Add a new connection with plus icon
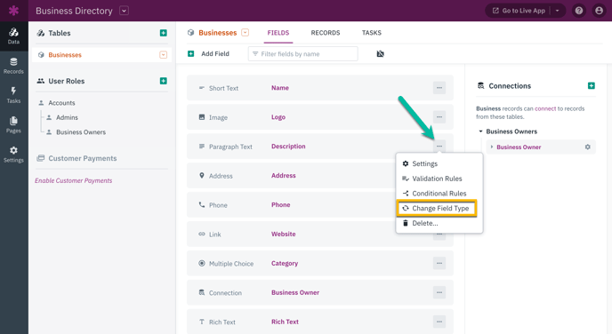This screenshot has width=612, height=334. [592, 86]
